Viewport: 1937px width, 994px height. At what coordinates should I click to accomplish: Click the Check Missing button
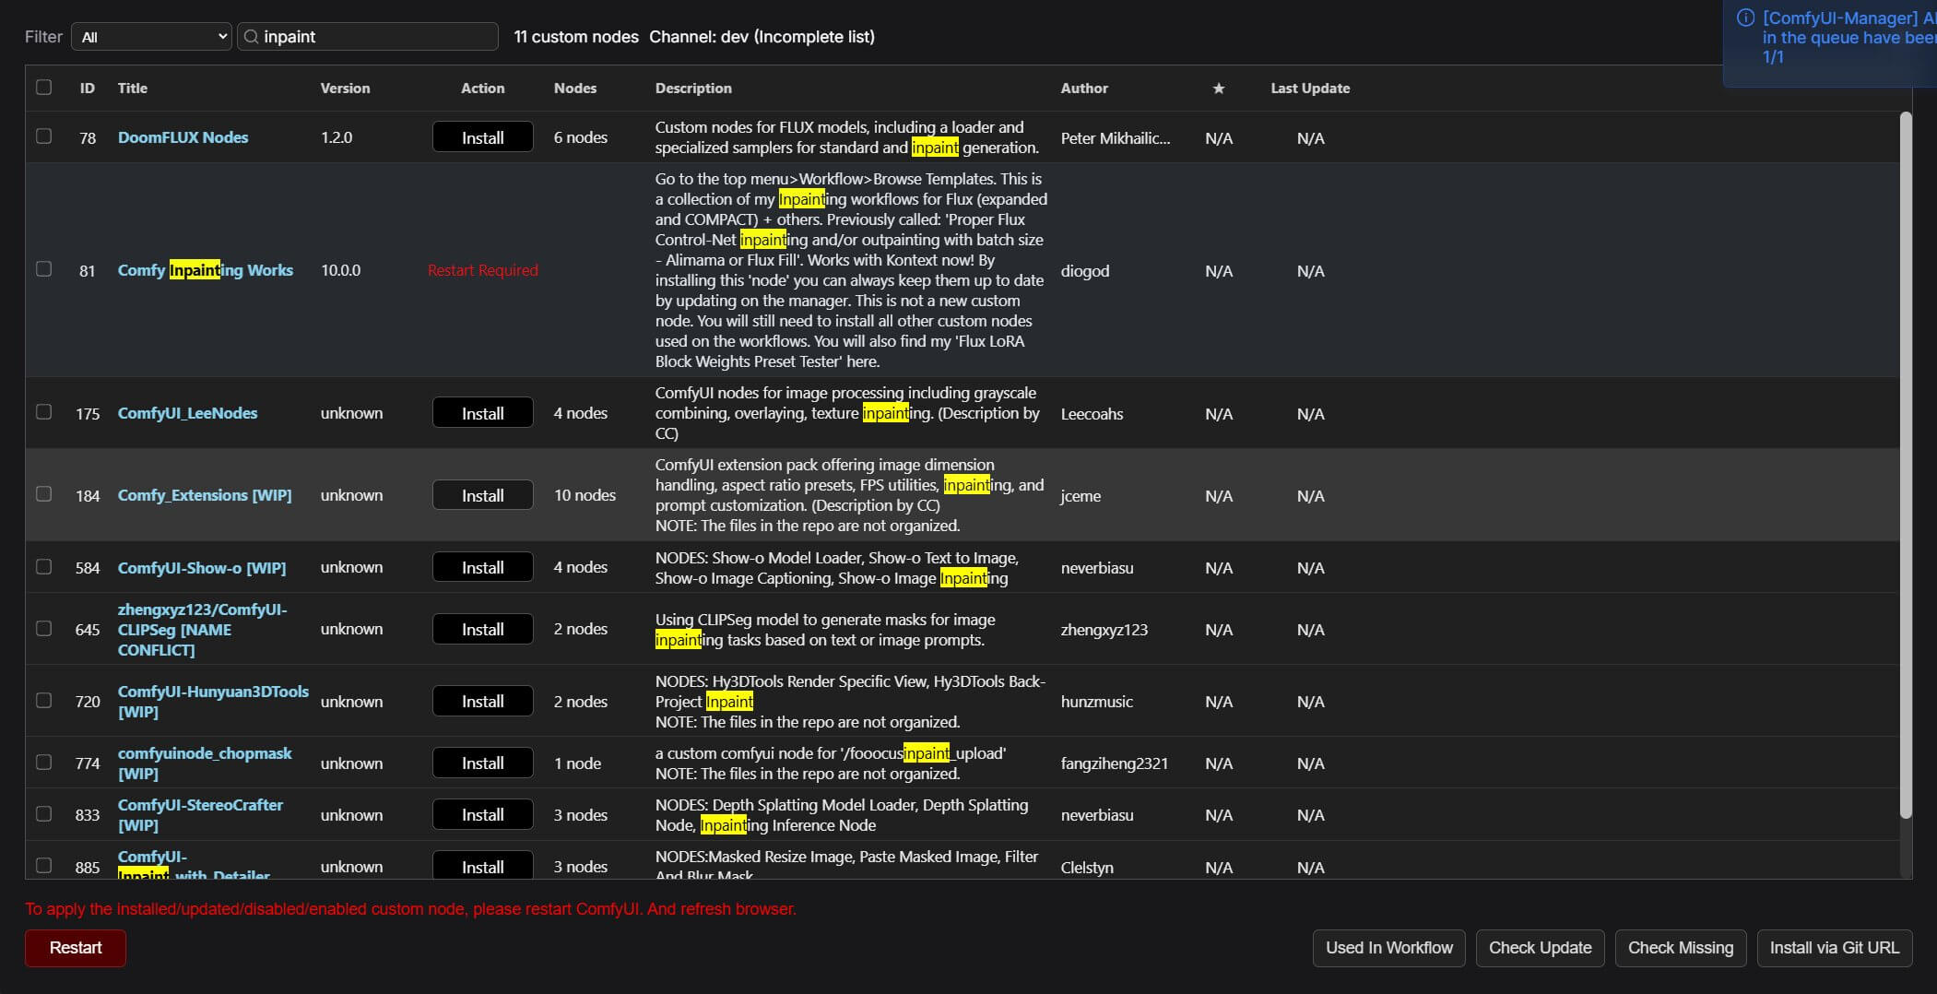coord(1680,948)
